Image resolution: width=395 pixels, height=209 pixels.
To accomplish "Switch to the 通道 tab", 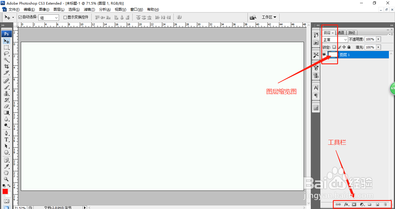I will pos(341,33).
